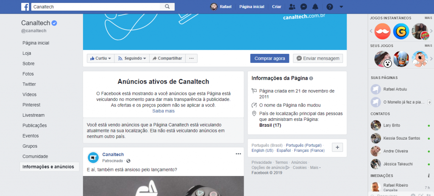434x196 pixels.
Task: Open the mustache instant game icon
Action: pos(383,31)
